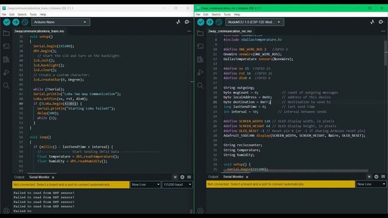
Task: Open 115200 baud rate dropdown
Action: point(177,185)
